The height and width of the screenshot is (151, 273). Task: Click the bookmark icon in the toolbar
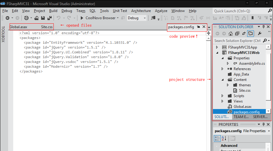[253, 18]
